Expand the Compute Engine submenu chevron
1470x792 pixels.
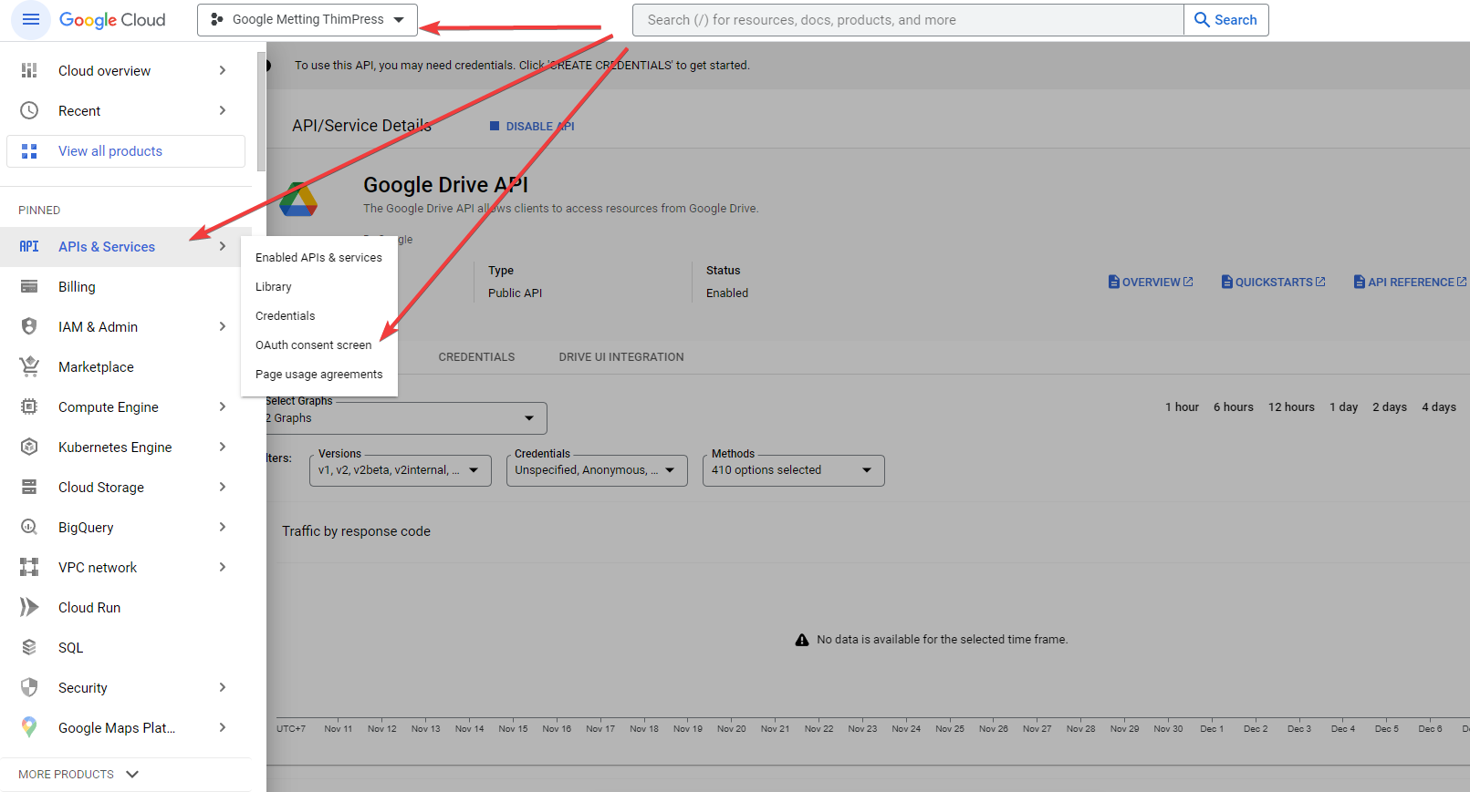point(222,406)
